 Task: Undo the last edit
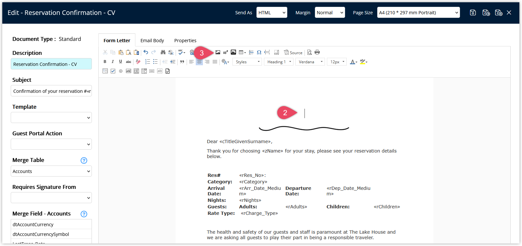point(146,52)
